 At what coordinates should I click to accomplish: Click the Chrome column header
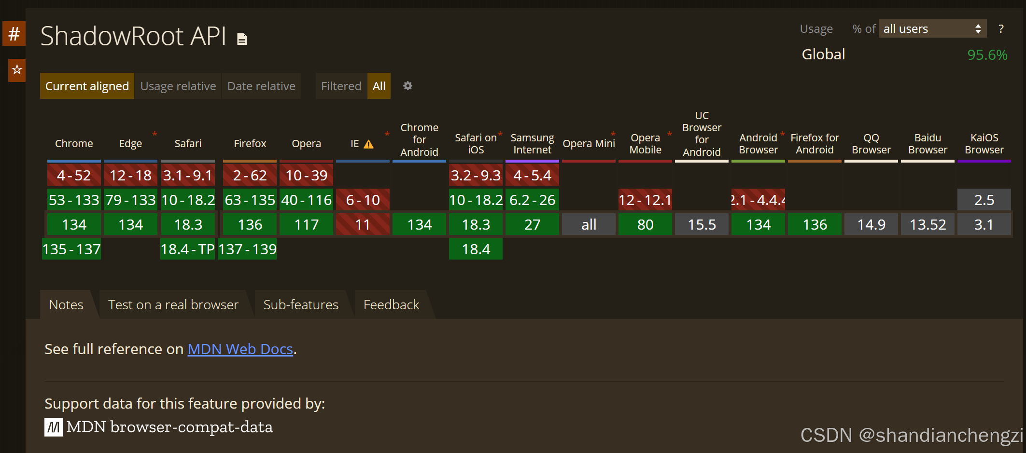click(74, 143)
